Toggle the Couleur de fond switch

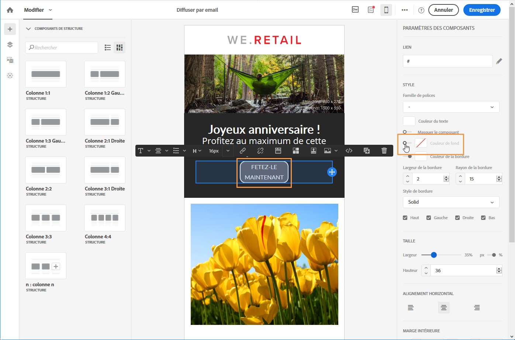(x=407, y=143)
